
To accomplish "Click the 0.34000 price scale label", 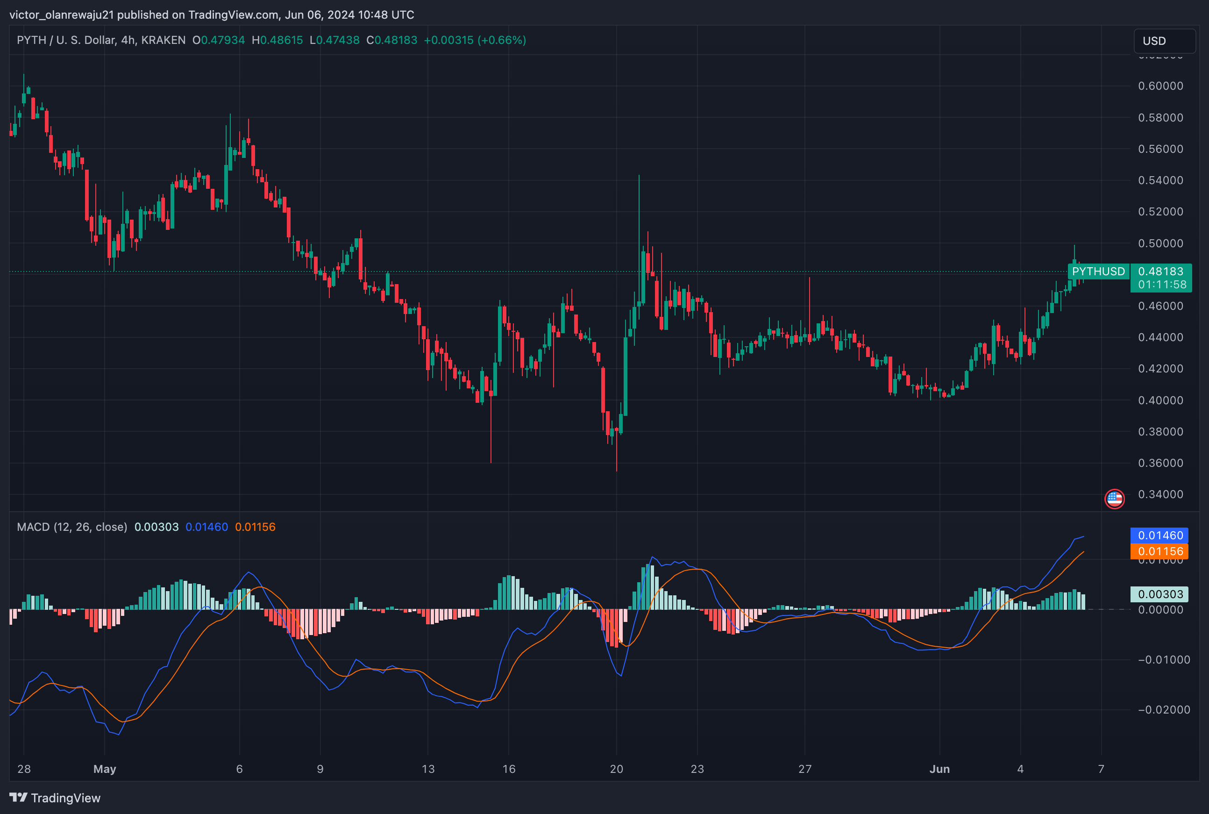I will coord(1160,494).
